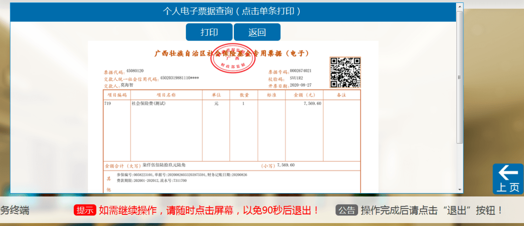The height and width of the screenshot is (226, 524).
Task: Go to previous page with 上页 arrow
Action: click(x=508, y=179)
